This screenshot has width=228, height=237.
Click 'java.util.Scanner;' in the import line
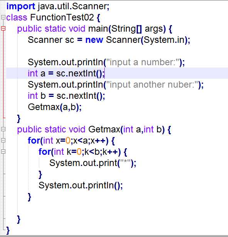[x=74, y=7]
